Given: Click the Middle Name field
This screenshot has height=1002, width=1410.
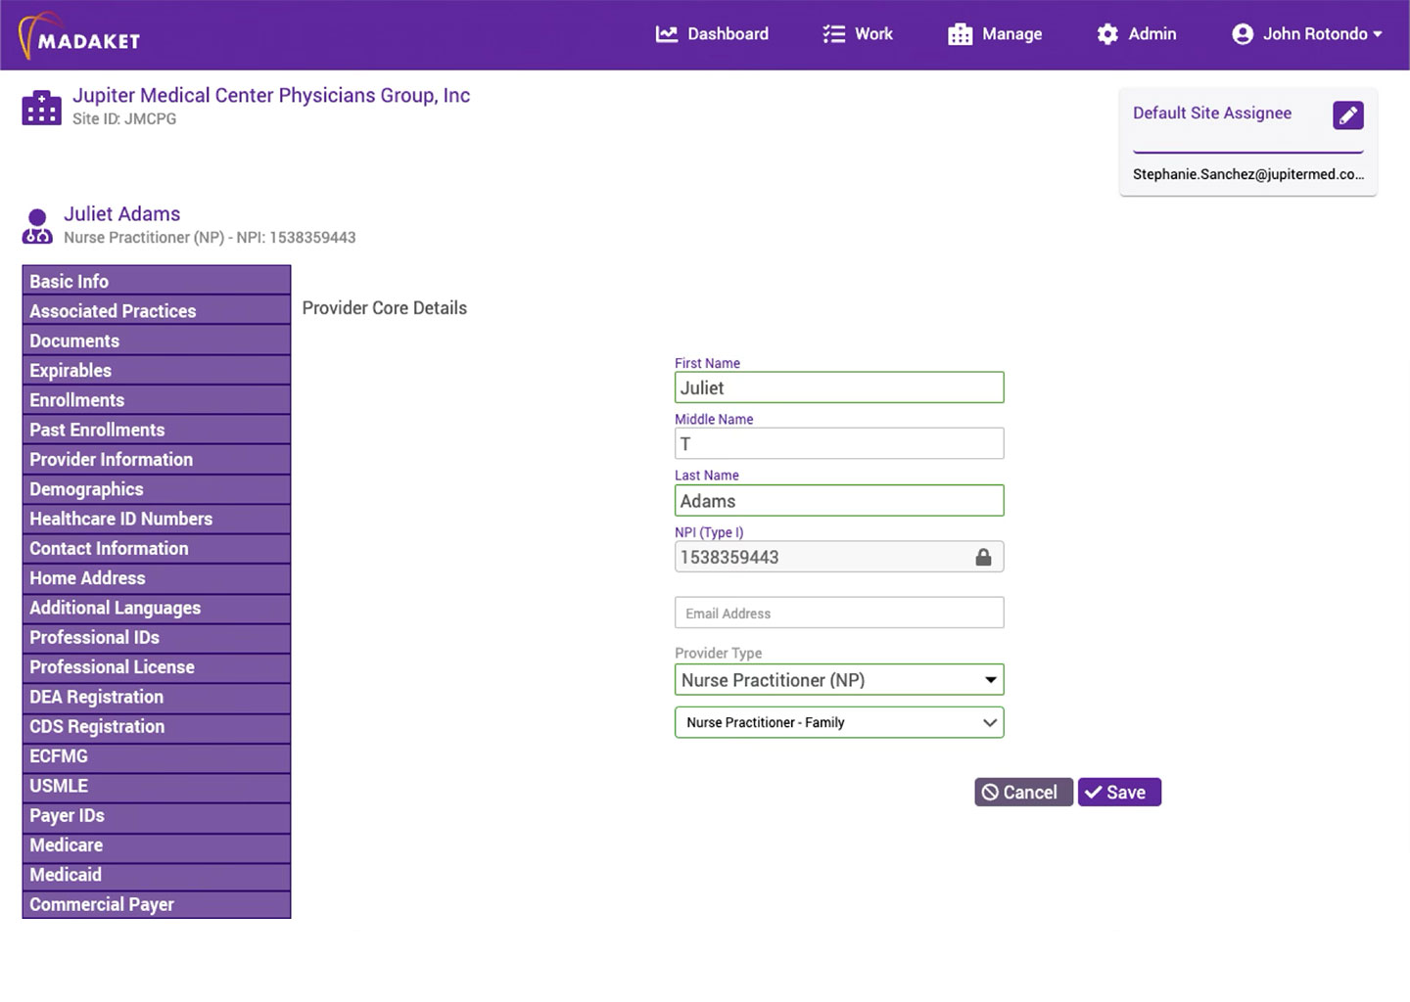Looking at the screenshot, I should click(839, 443).
